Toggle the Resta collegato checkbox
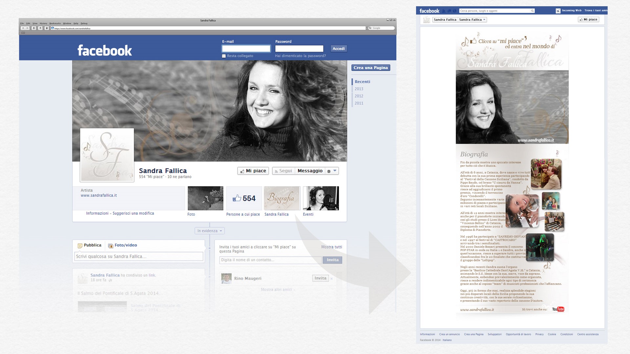This screenshot has width=630, height=354. 224,56
